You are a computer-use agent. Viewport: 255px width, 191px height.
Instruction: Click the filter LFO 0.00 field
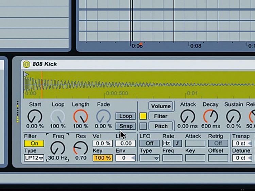pos(125,144)
